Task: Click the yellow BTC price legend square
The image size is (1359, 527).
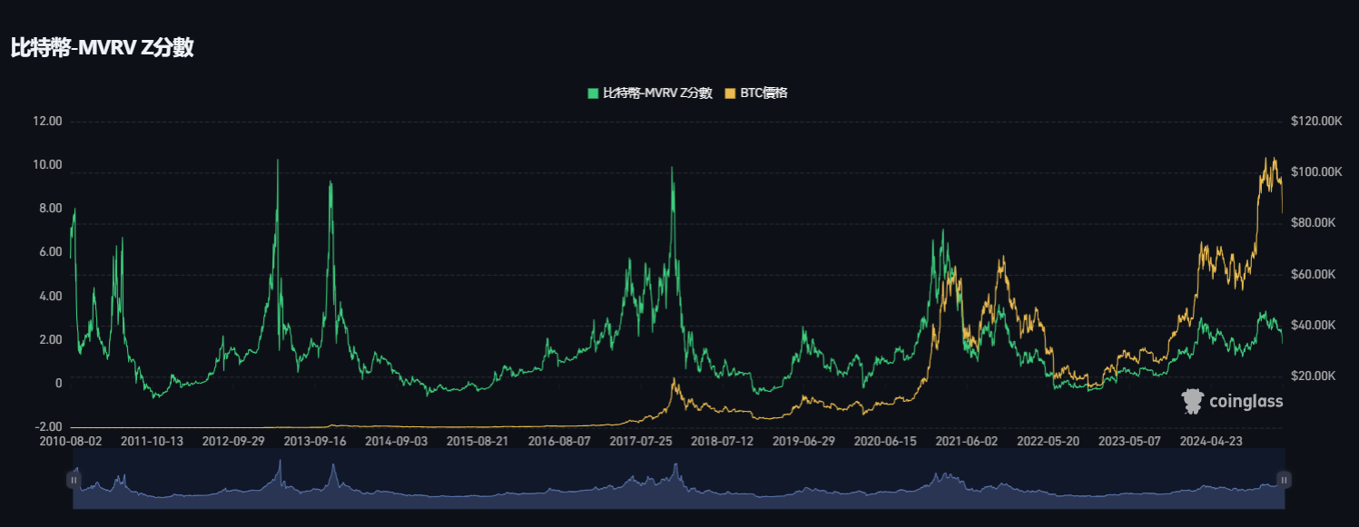Action: click(730, 93)
